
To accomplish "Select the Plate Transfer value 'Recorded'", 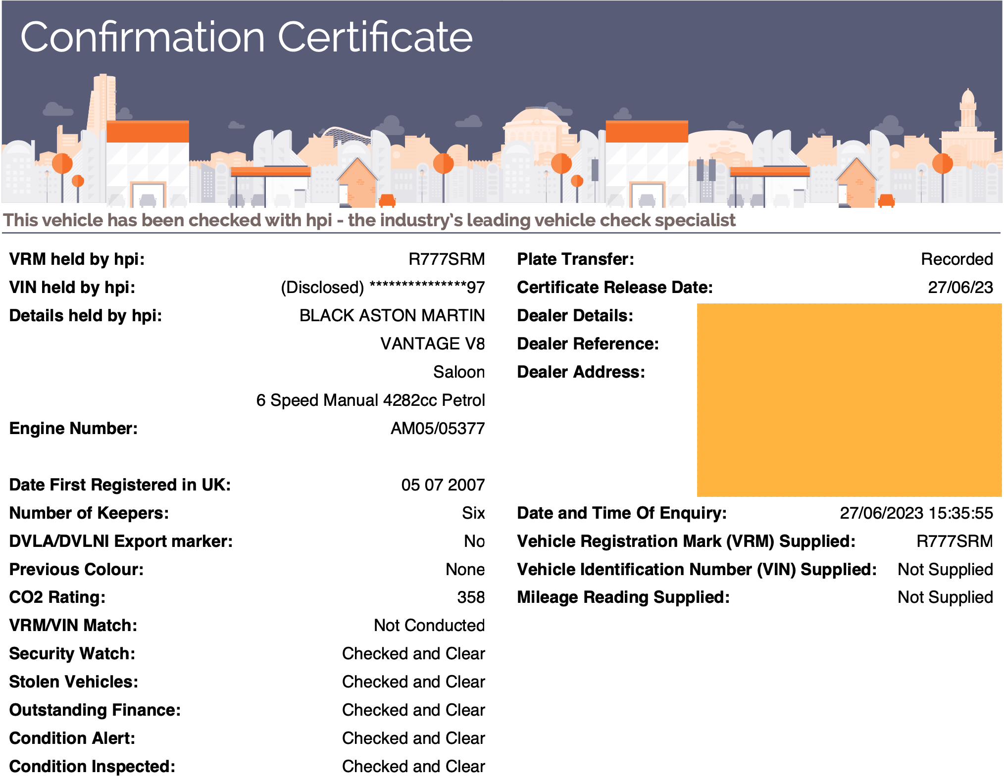I will 957,259.
